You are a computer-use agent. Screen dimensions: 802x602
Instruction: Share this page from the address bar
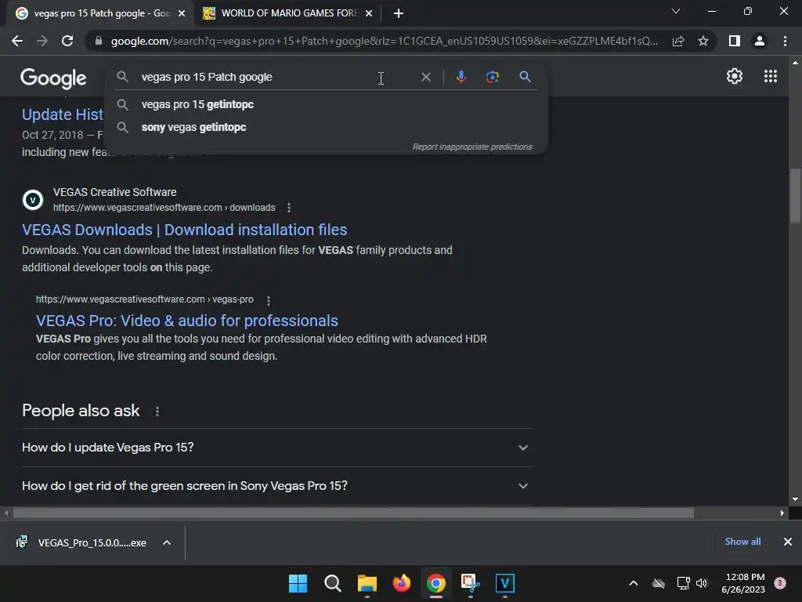tap(678, 41)
